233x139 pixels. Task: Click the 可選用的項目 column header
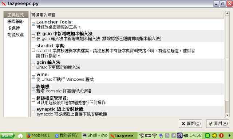pyautogui.click(x=127, y=15)
